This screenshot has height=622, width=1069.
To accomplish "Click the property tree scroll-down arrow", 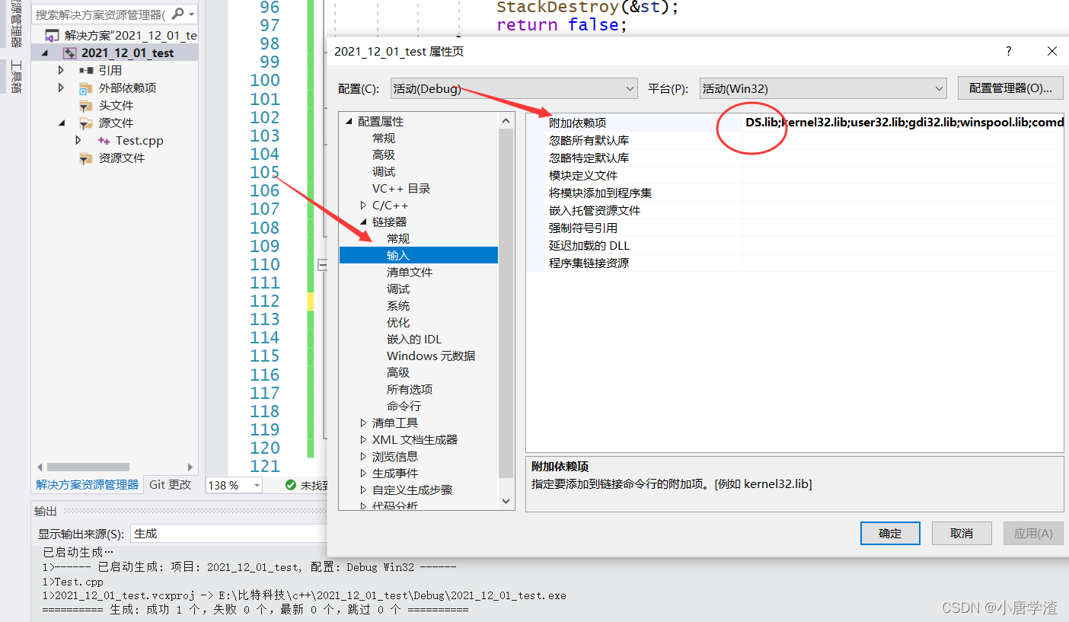I will point(506,501).
